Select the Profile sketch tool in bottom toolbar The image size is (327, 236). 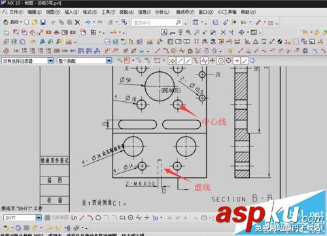pos(74,218)
